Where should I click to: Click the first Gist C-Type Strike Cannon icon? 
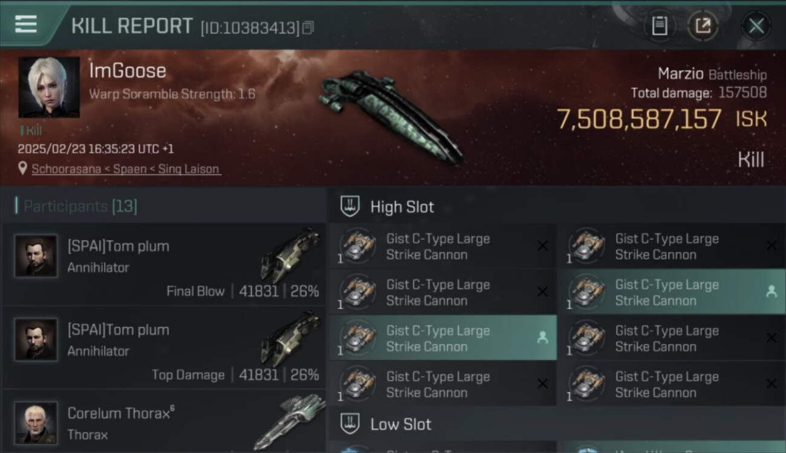pyautogui.click(x=357, y=246)
